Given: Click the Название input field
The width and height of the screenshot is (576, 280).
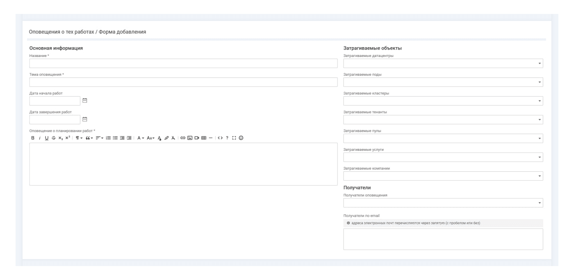Looking at the screenshot, I should (x=183, y=64).
